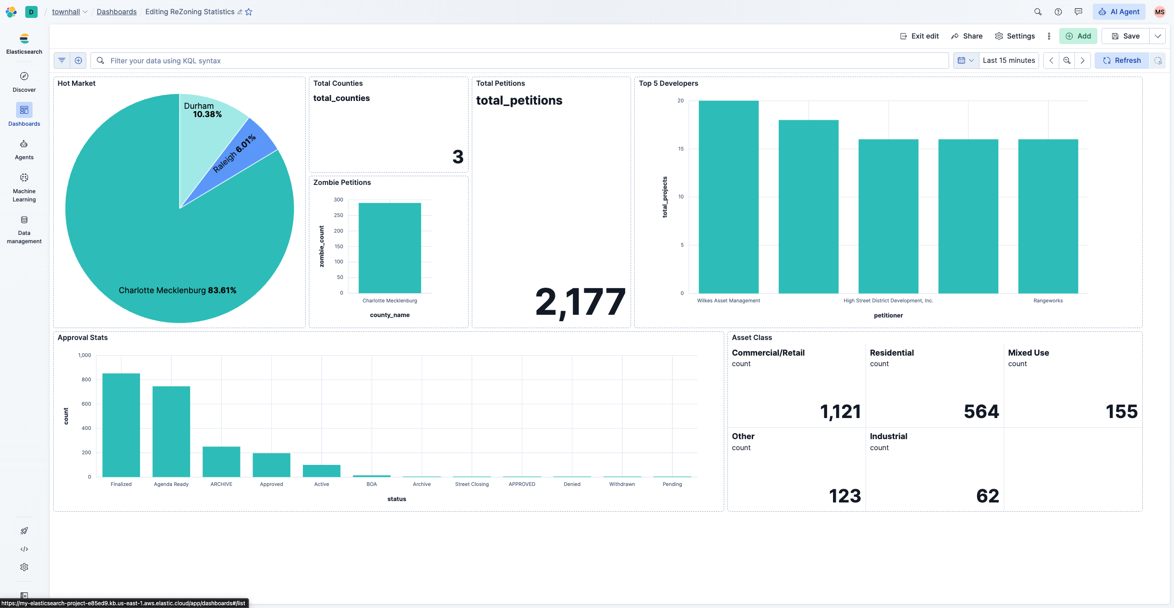Click the Exit edit button
This screenshot has height=608, width=1174.
click(919, 36)
